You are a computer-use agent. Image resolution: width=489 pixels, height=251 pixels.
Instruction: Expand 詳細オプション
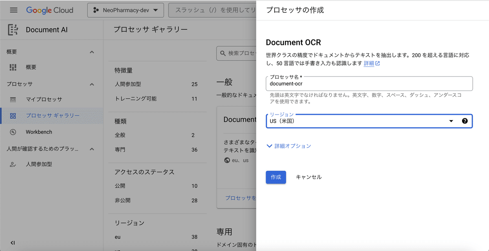(289, 146)
